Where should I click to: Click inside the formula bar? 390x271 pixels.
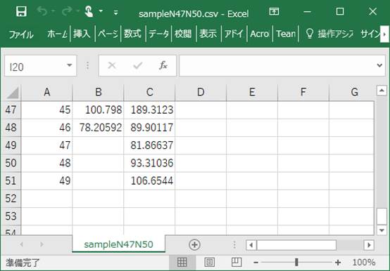277,66
